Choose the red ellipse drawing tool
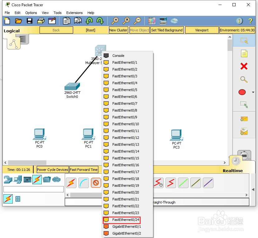This screenshot has width=258, height=238. pyautogui.click(x=242, y=92)
